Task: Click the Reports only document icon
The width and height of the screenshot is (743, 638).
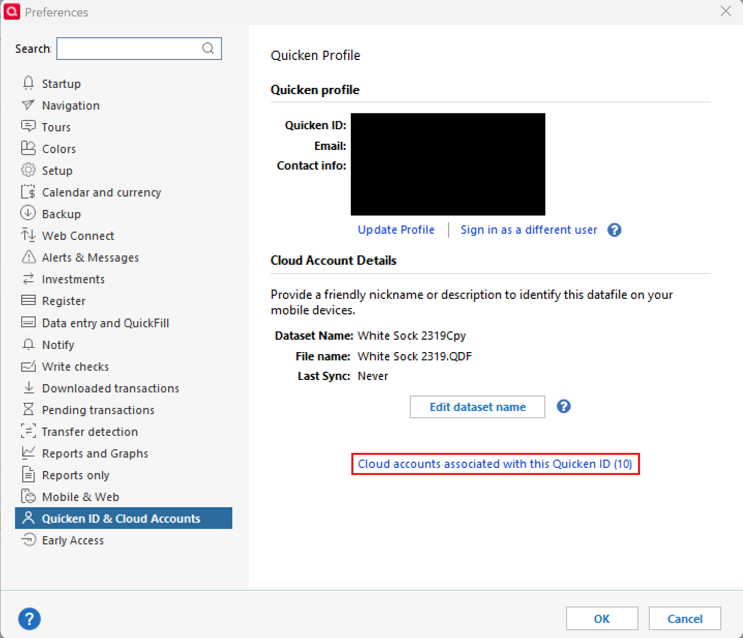Action: [x=28, y=474]
